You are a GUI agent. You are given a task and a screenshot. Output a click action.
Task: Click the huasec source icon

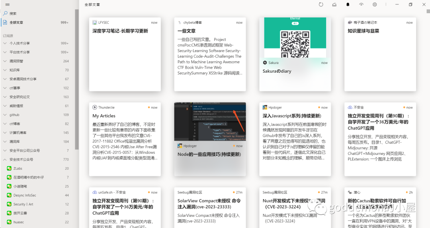9,222
